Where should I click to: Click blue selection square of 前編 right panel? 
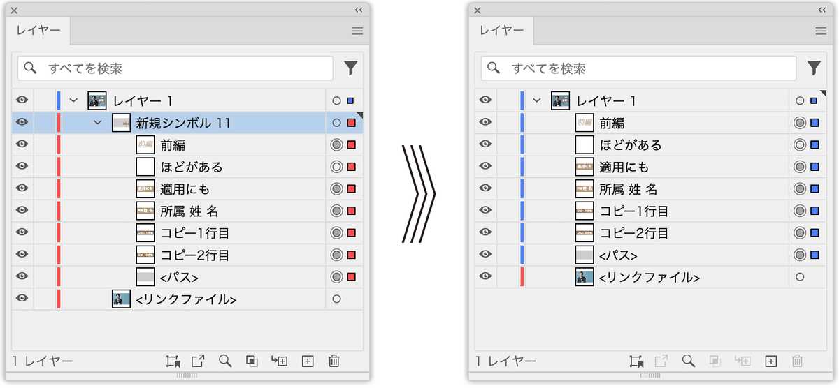(815, 123)
